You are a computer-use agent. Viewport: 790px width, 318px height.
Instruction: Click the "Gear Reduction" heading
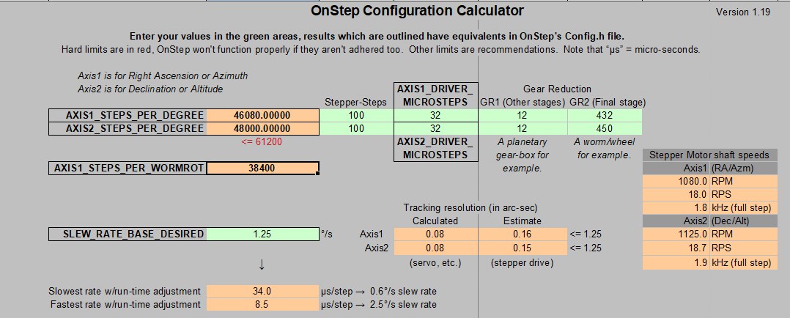pos(557,89)
